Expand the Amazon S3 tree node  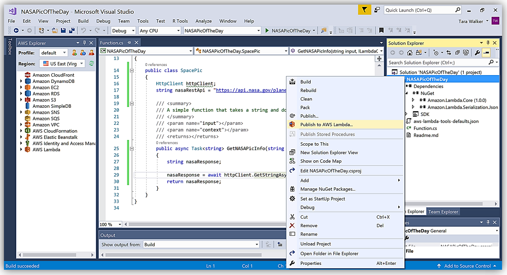pos(21,100)
